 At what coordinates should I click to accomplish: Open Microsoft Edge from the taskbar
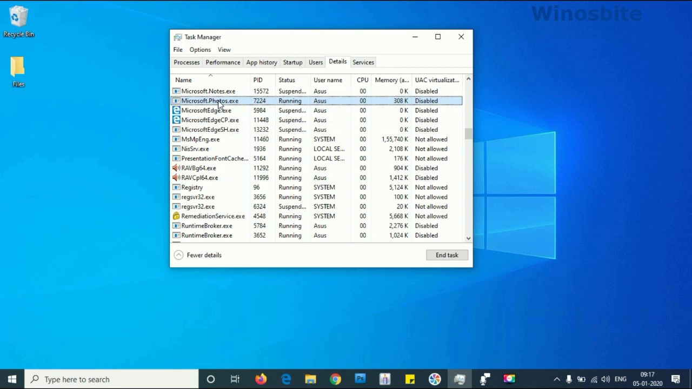pos(285,379)
